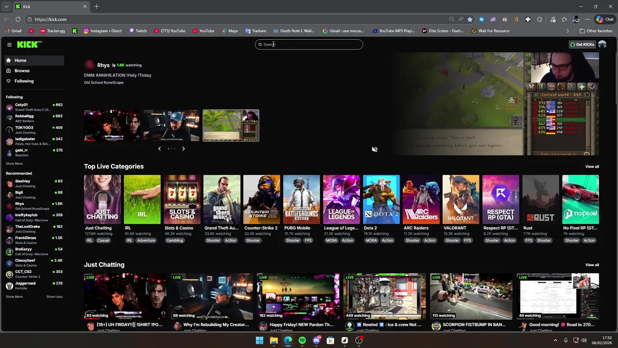This screenshot has height=348, width=618.
Task: Open TheLostDrake recommended channel
Action: (34, 229)
